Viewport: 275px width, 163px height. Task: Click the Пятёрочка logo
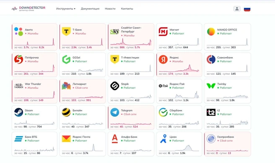tap(18, 59)
